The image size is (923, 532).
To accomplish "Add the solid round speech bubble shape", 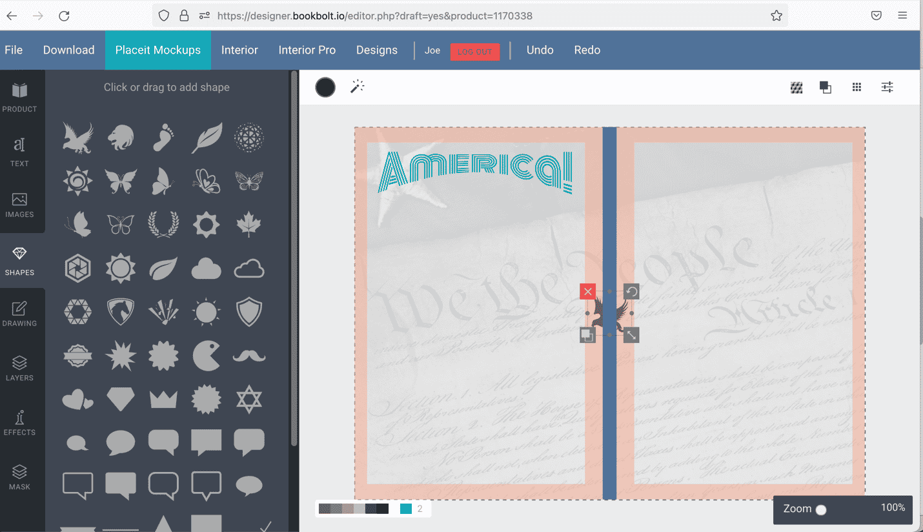I will [x=121, y=443].
